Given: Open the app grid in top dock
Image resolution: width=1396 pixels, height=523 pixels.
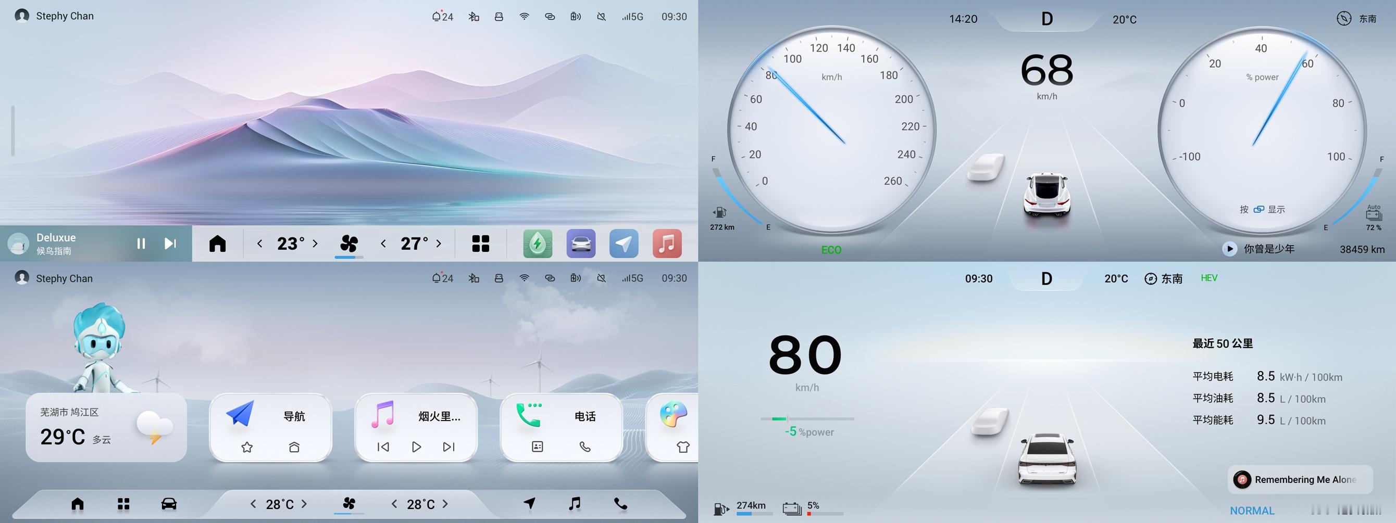Looking at the screenshot, I should tap(481, 244).
